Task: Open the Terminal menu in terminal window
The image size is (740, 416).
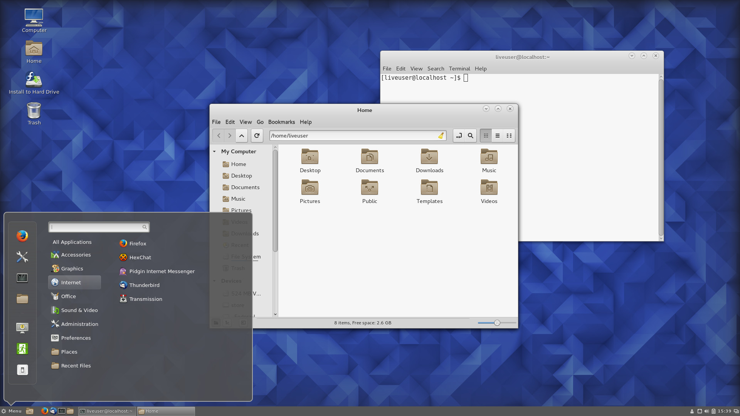Action: [x=459, y=69]
